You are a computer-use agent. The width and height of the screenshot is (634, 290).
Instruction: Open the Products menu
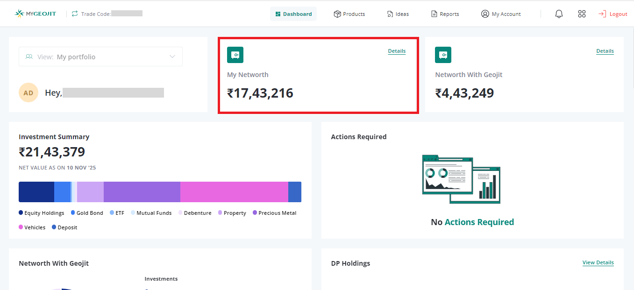click(349, 14)
